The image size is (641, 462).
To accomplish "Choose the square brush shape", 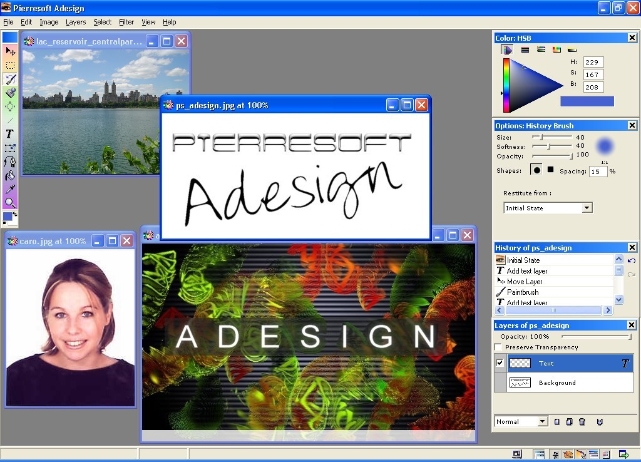I will (551, 169).
